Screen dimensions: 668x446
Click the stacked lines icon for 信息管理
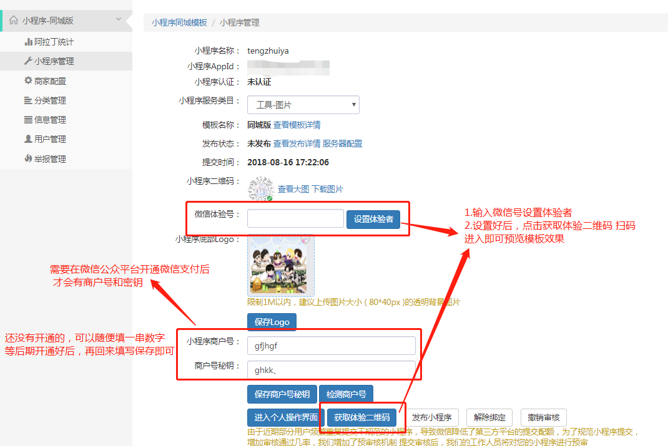coord(28,120)
